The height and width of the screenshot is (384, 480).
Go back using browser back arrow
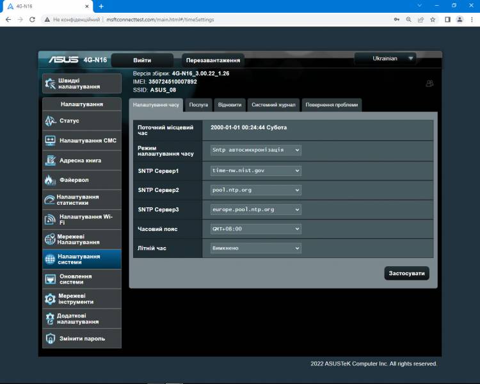[8, 20]
